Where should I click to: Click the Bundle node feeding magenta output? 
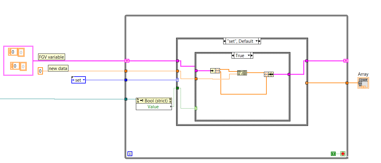pos(268,74)
